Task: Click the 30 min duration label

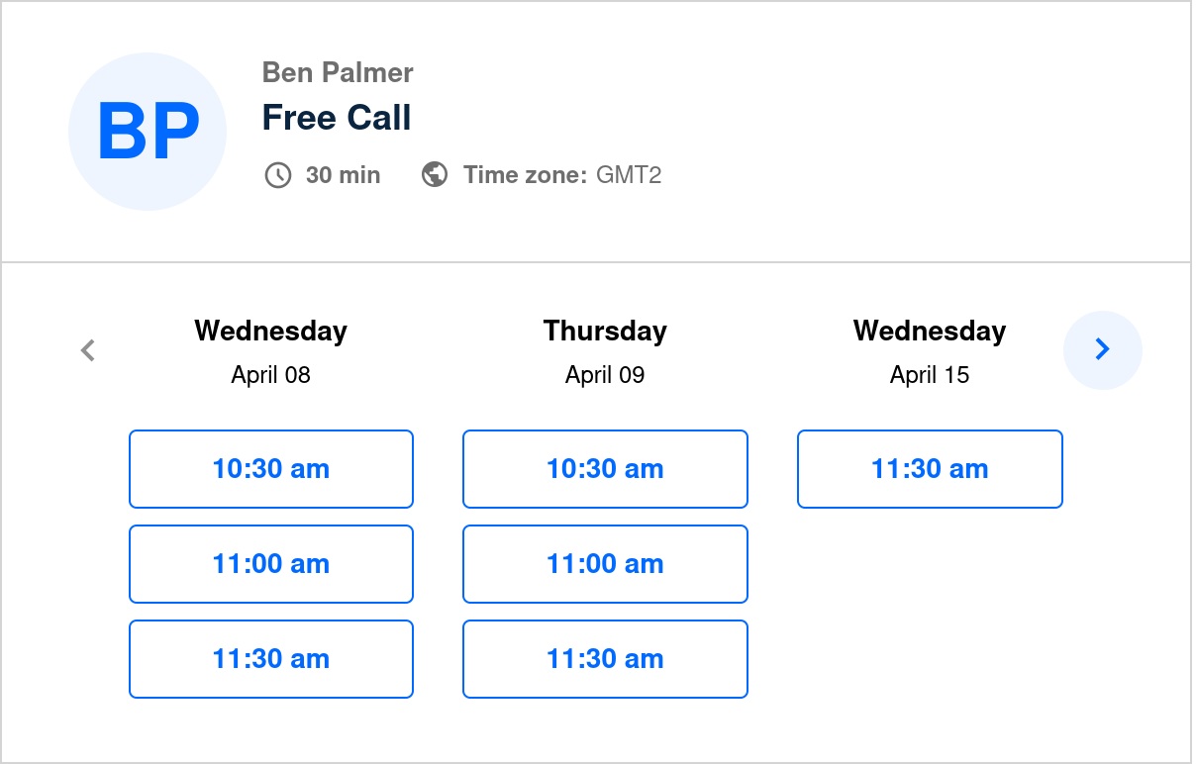Action: point(343,175)
